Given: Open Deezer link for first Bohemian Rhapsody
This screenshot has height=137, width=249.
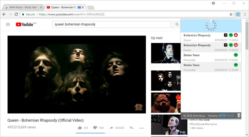Looking at the screenshot, I should (225, 35).
